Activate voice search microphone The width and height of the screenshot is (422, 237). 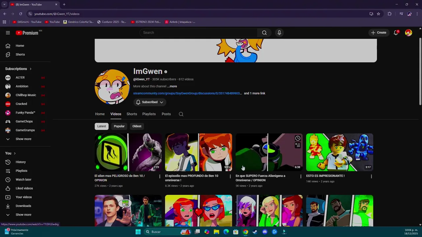tap(279, 33)
